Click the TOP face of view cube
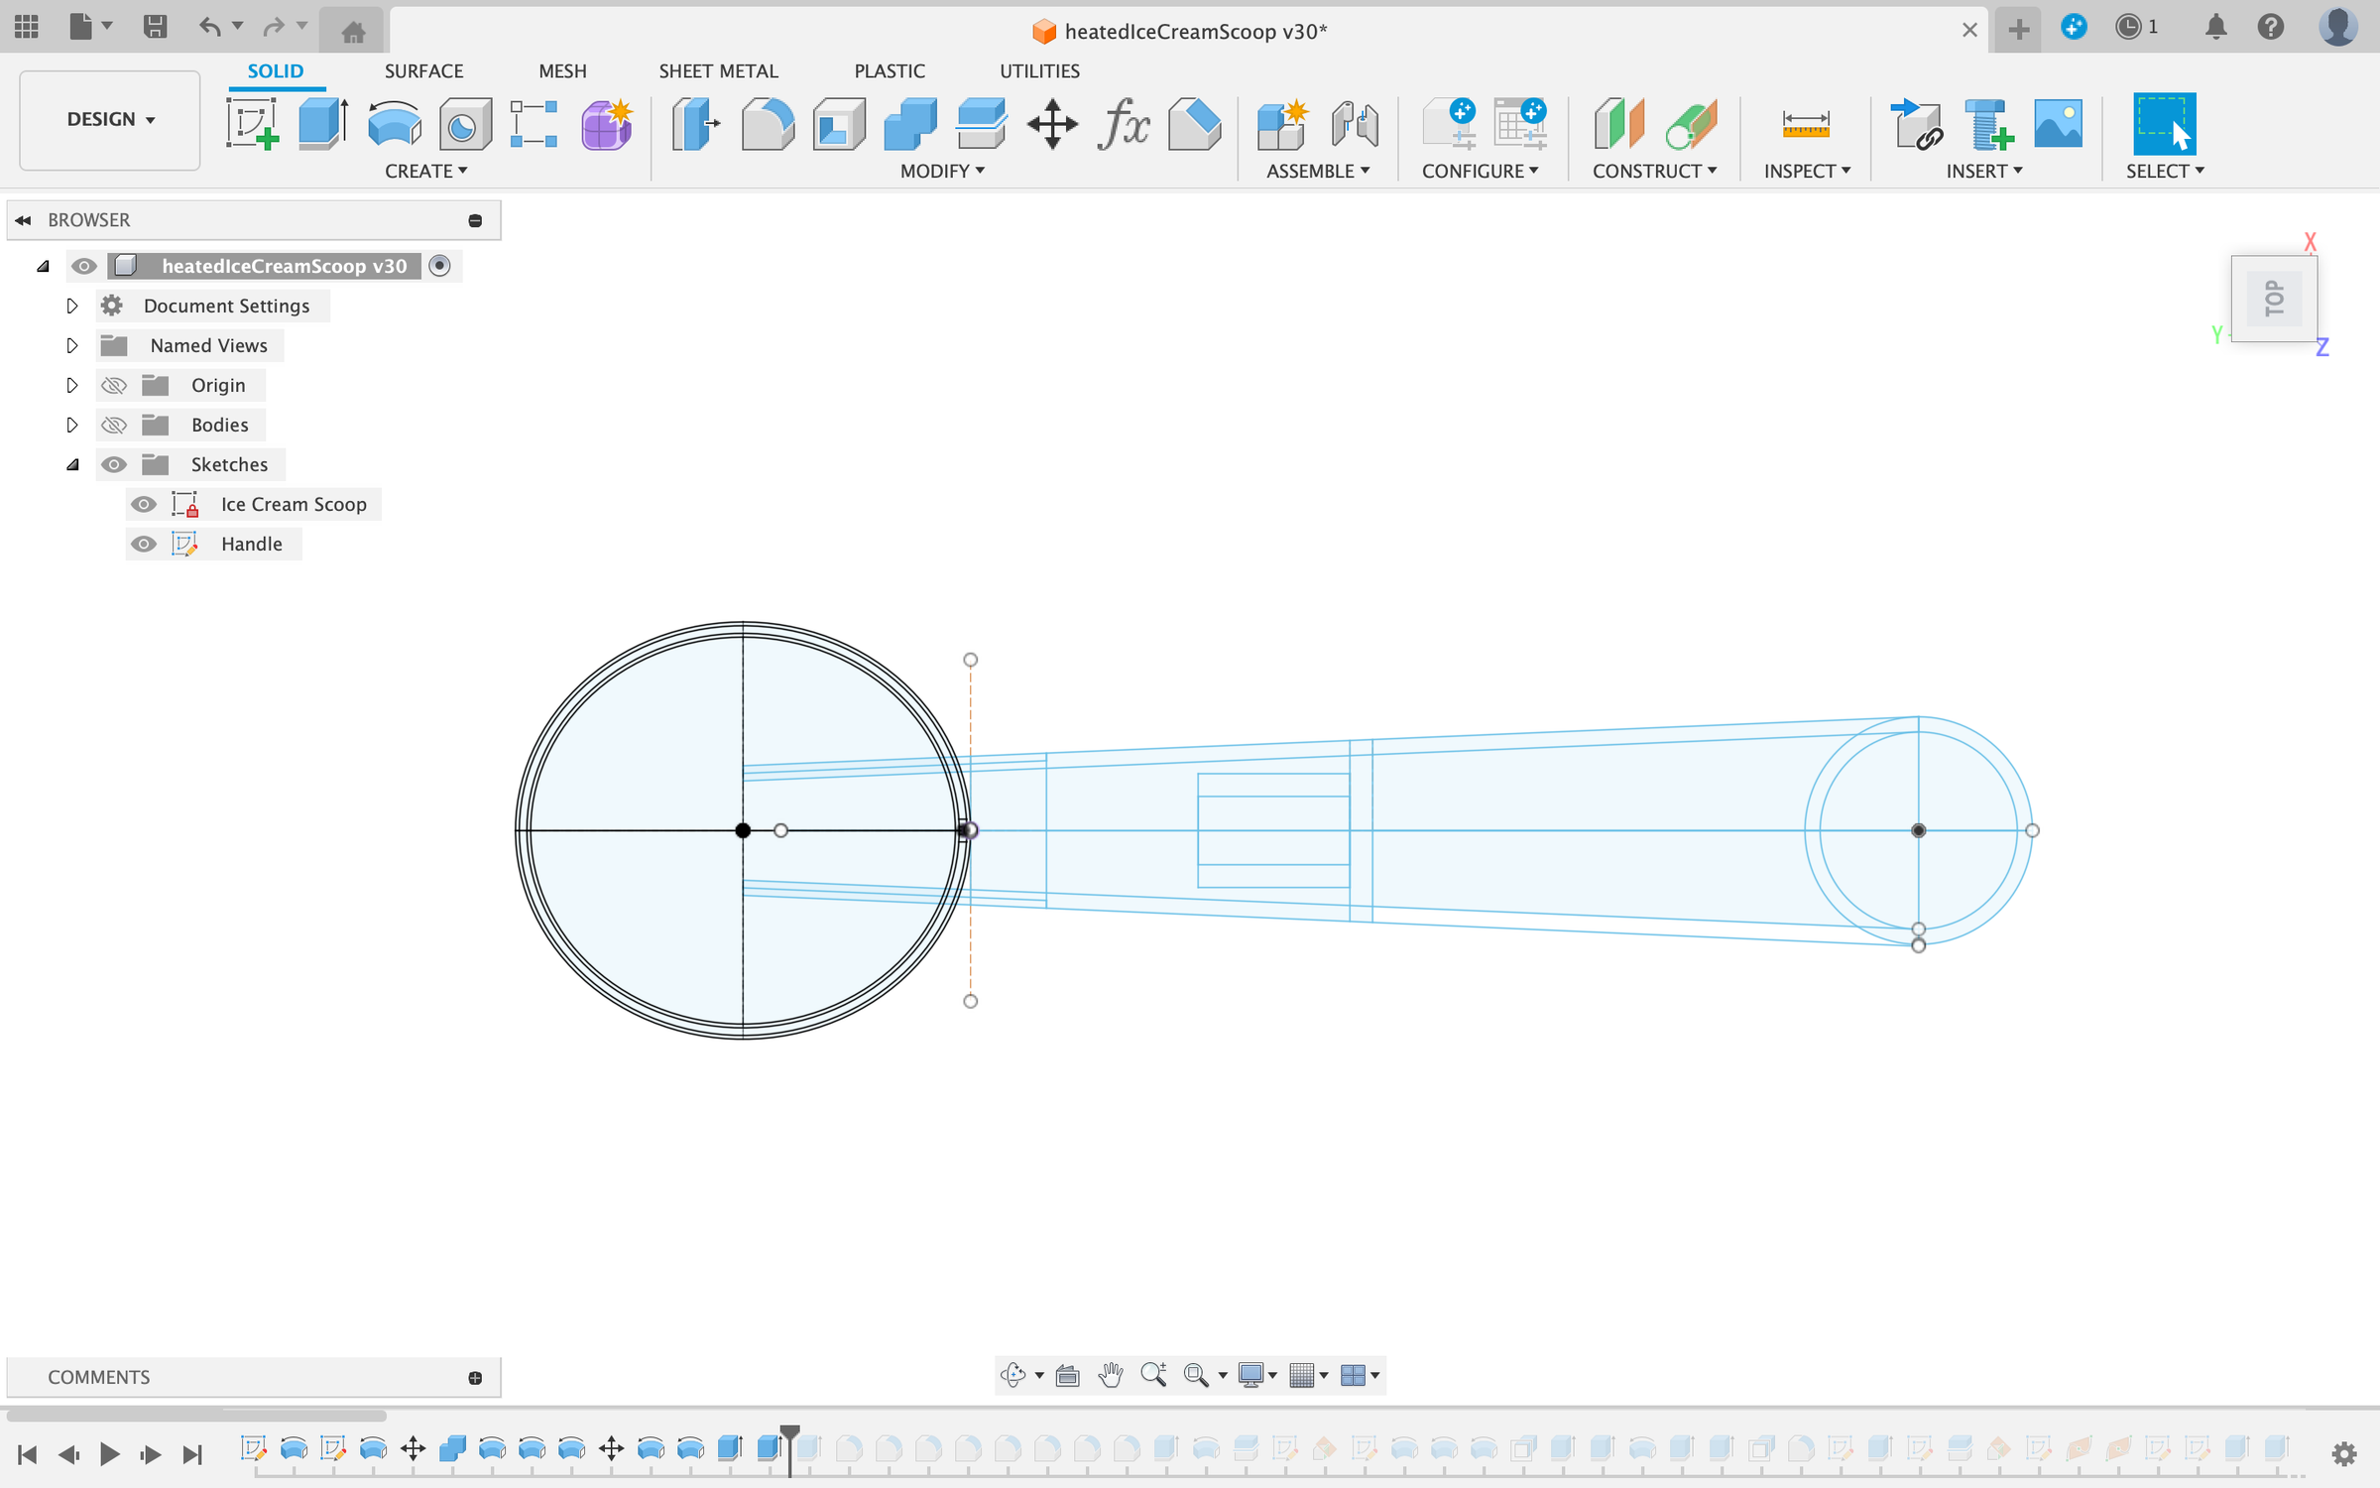This screenshot has height=1488, width=2380. pyautogui.click(x=2274, y=299)
